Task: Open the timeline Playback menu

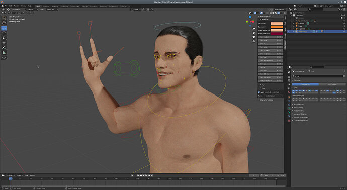Action: click(x=11, y=175)
